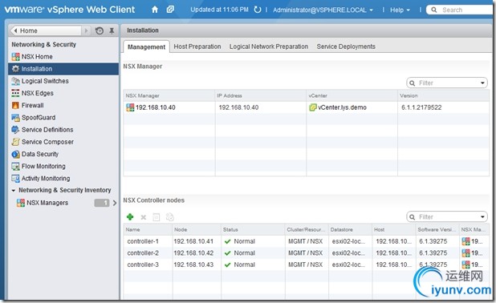Open the navigation history clock icon
Screen dimensions: 496x303
click(100, 30)
